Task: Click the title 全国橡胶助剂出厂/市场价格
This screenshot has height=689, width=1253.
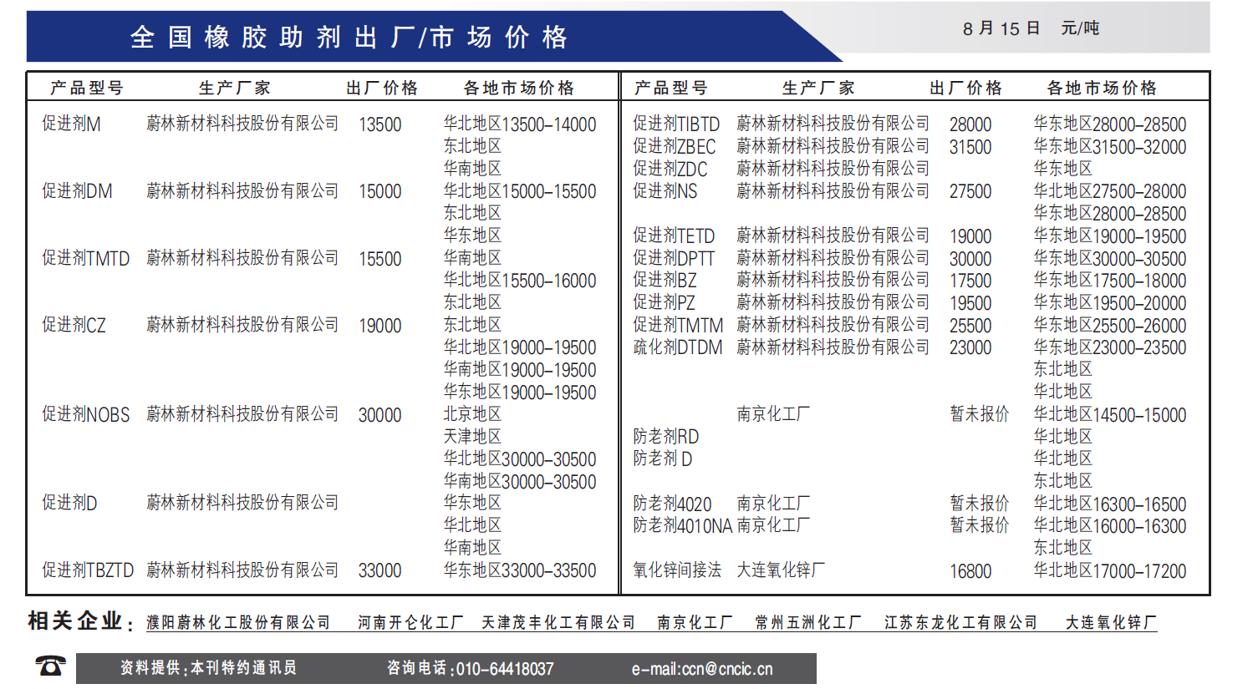Action: coord(349,38)
